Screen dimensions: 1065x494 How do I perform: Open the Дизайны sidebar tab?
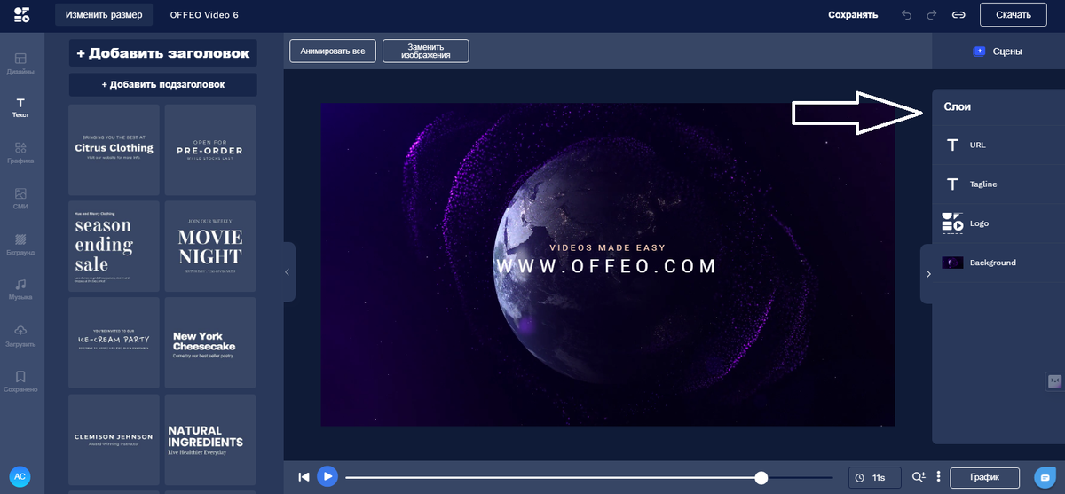[x=20, y=63]
